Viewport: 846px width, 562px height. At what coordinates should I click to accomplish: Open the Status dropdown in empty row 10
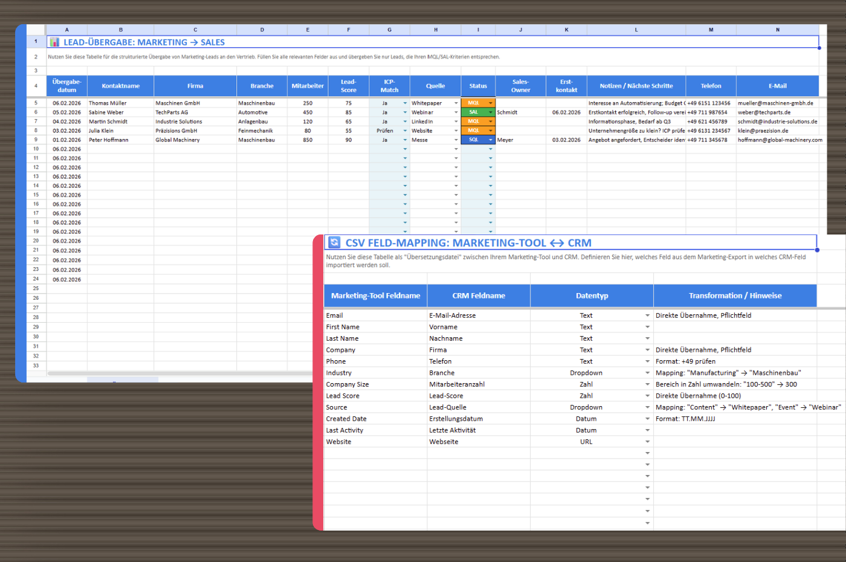pyautogui.click(x=489, y=149)
